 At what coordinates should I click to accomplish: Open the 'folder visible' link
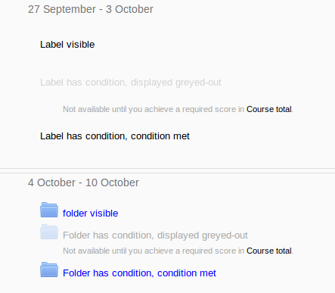coord(90,214)
